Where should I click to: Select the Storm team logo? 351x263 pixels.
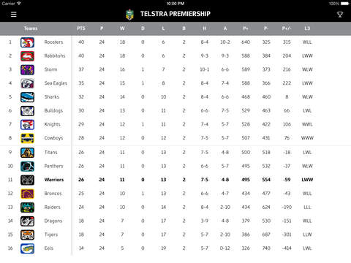(27, 69)
